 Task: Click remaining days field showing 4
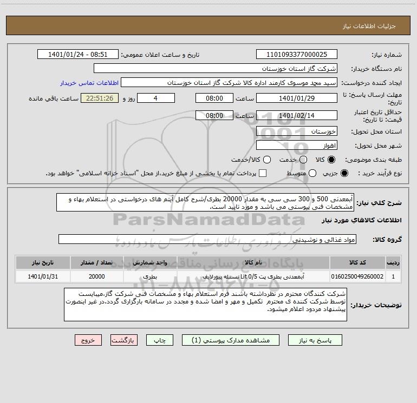pyautogui.click(x=156, y=98)
